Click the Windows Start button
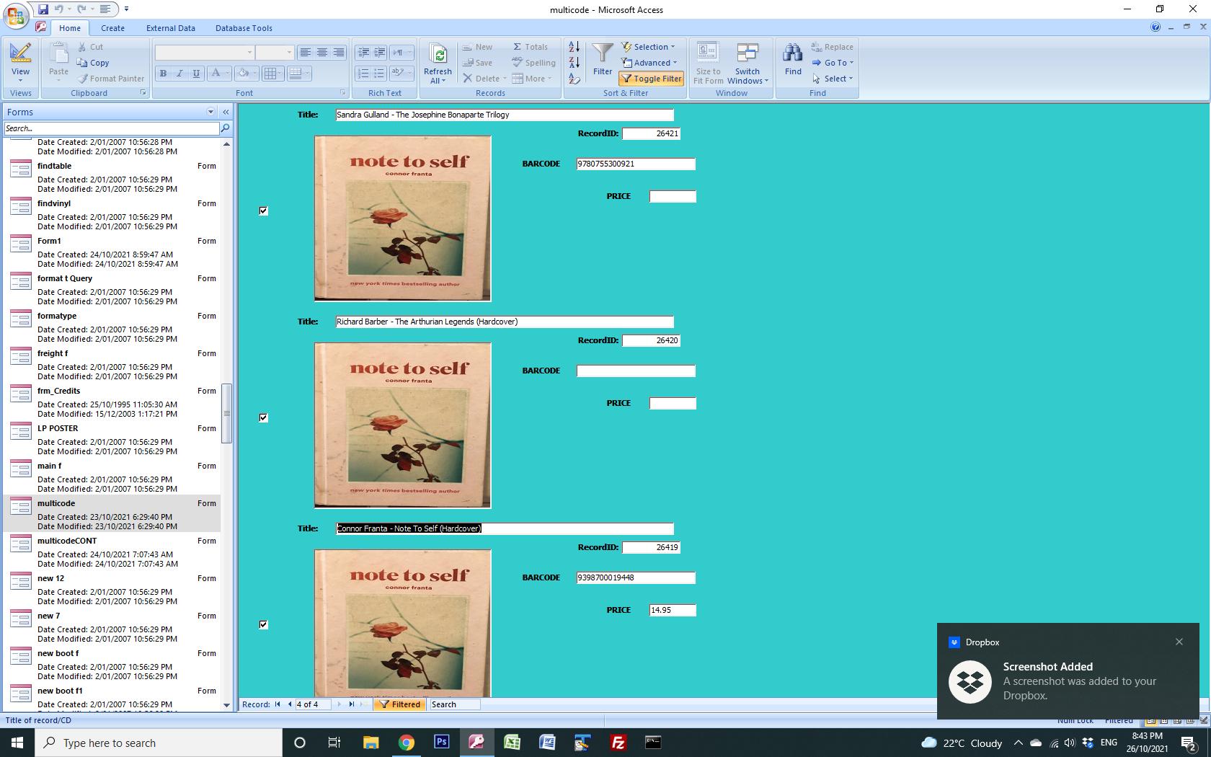 pos(17,743)
